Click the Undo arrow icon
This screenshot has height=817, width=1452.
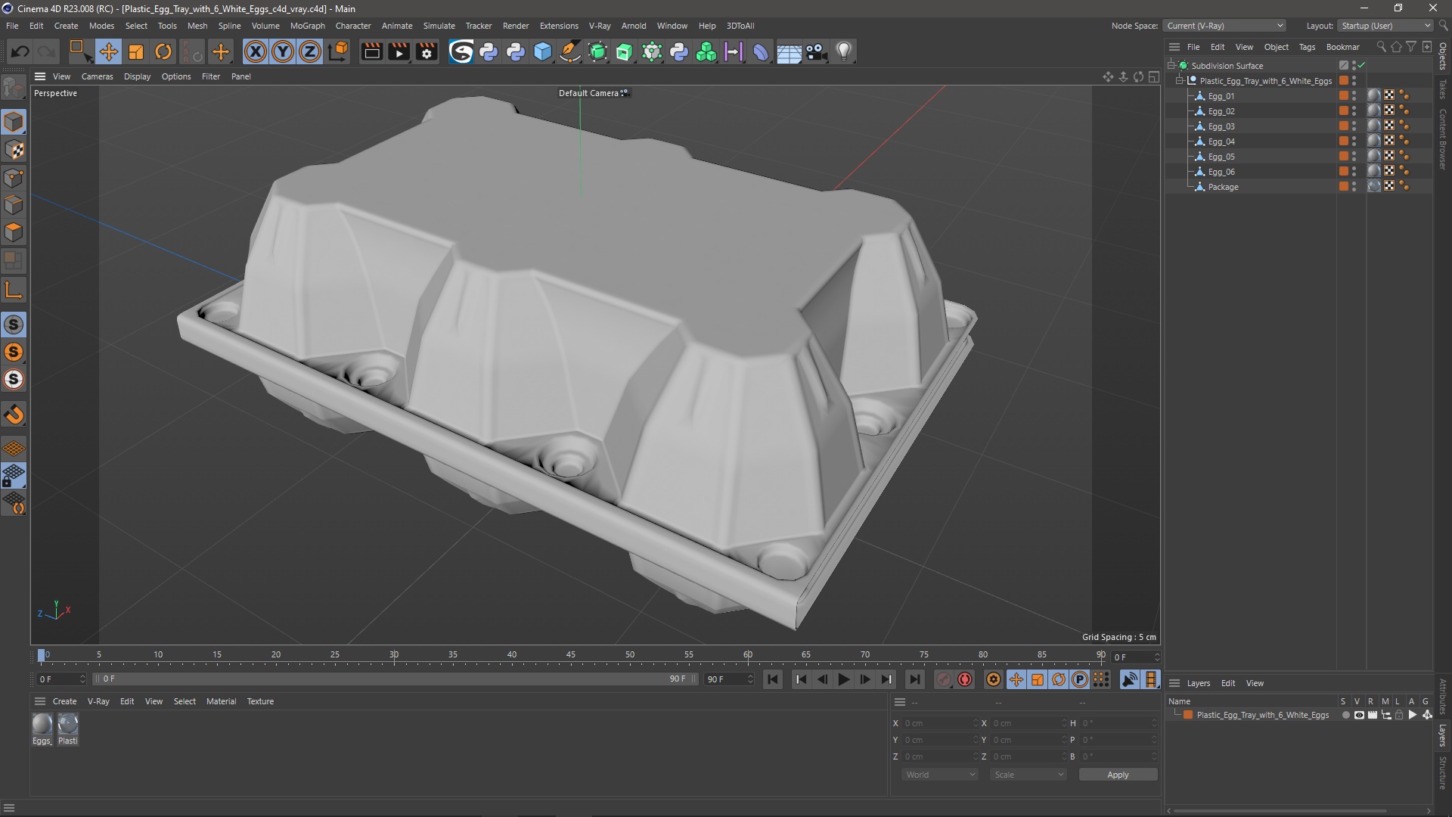pyautogui.click(x=20, y=51)
